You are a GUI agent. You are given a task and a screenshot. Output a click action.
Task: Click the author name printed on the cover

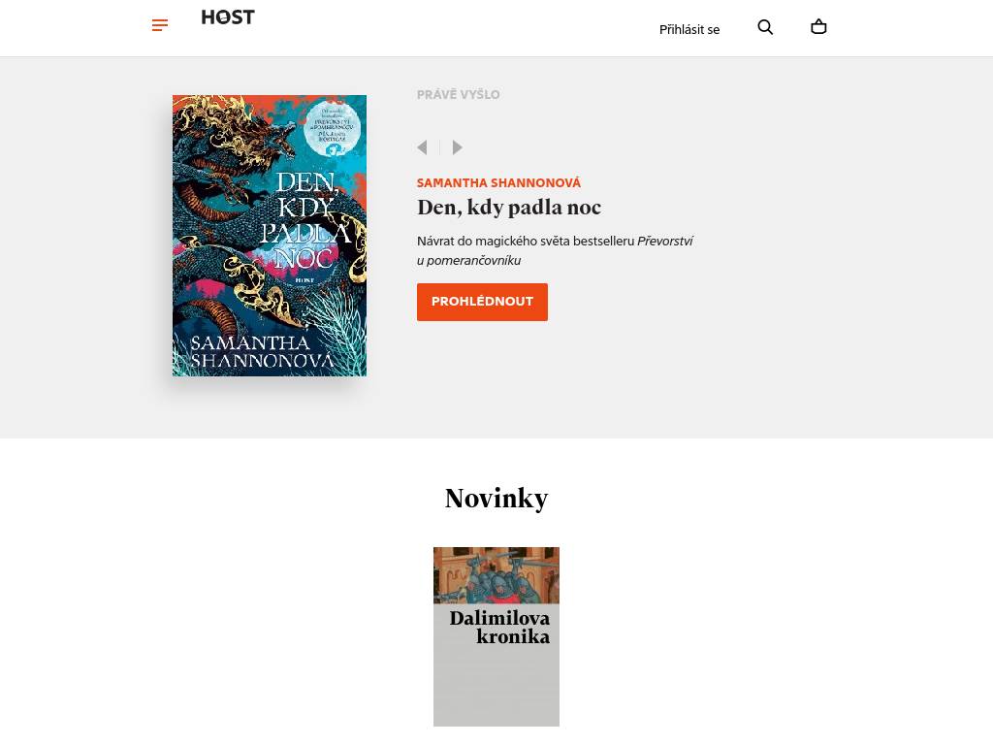pos(262,351)
